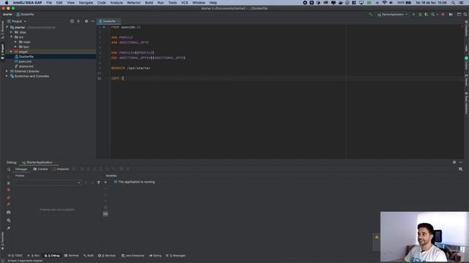This screenshot has width=469, height=263.
Task: Open the Navigate menu
Action: point(86,3)
